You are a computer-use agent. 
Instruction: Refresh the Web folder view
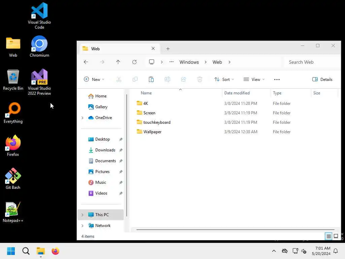pos(134,62)
